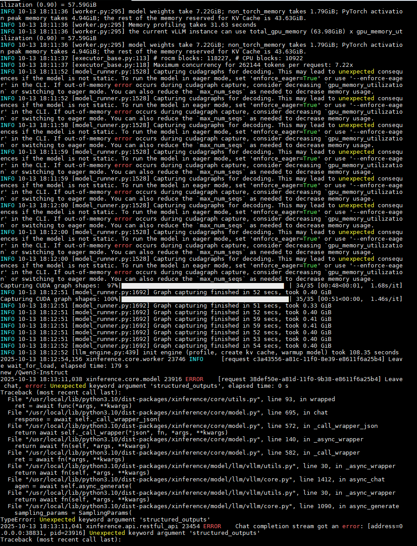Screen dimensions: 417x546
Task: Click the frame "line 1412, in async_chat"
Action: (x=342, y=480)
